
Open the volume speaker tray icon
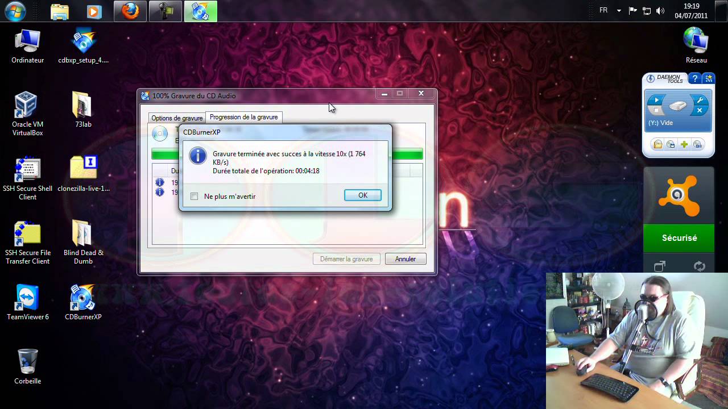click(660, 11)
